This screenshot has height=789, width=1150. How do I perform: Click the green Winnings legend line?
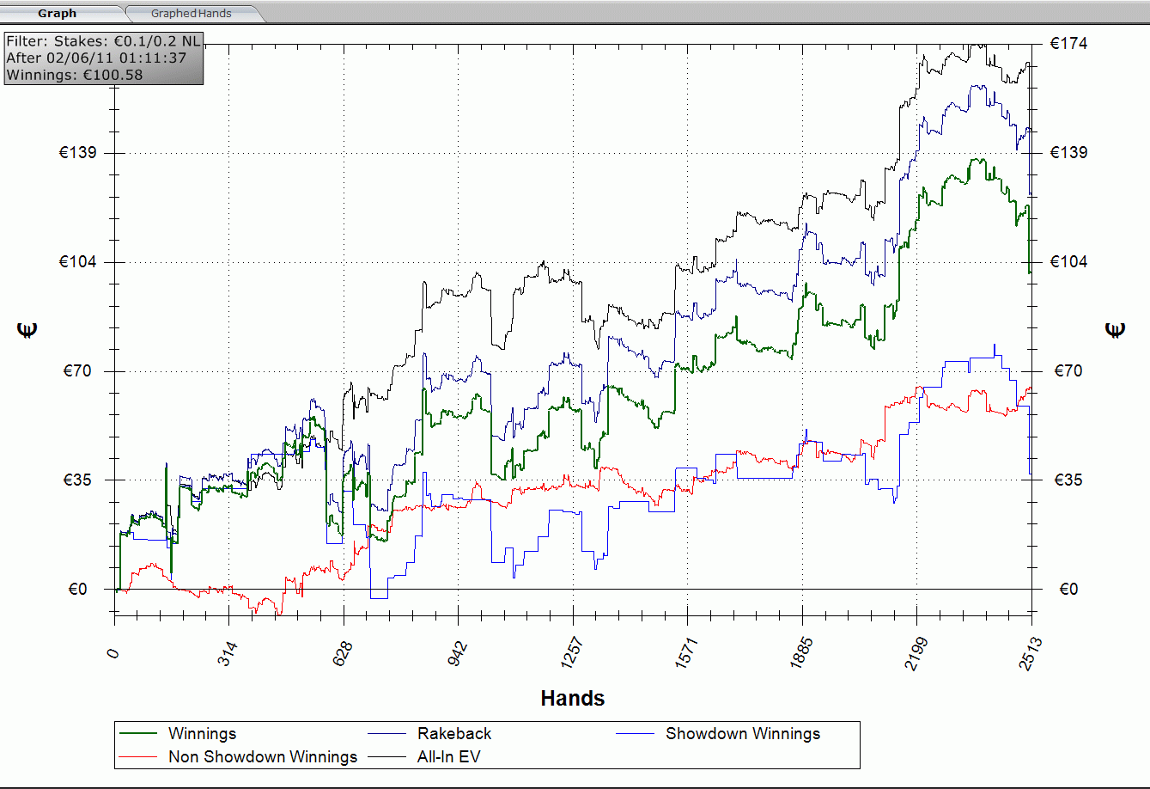tap(138, 733)
